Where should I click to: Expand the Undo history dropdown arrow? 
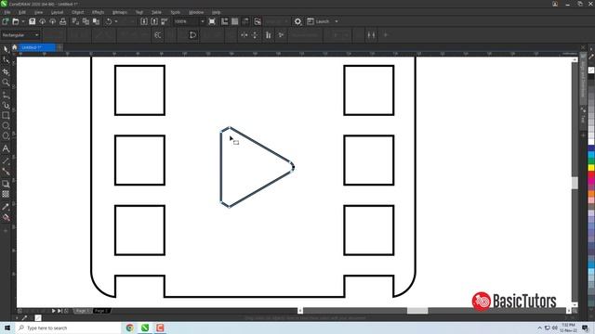(116, 21)
